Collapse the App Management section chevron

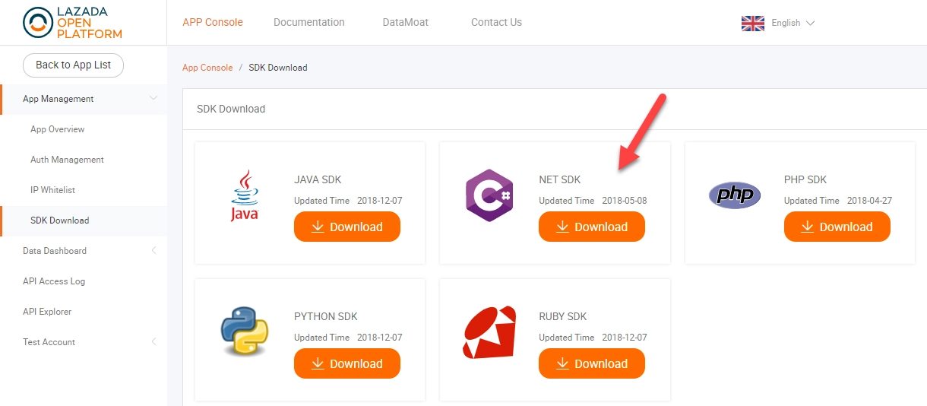153,99
